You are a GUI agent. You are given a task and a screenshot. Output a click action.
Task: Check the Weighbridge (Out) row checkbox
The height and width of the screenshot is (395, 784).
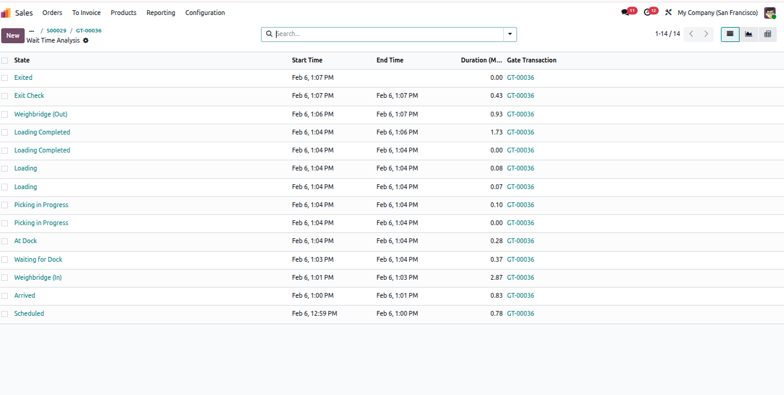(x=5, y=115)
